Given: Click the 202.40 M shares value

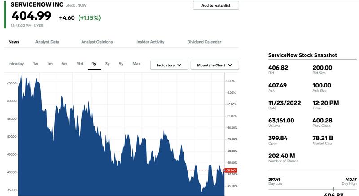Looking at the screenshot, I should click(282, 156).
